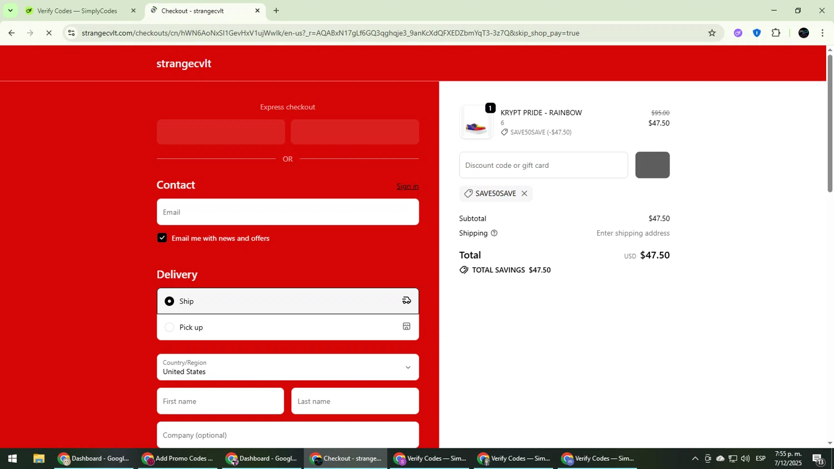Open network settings tray icon
Screen dimensions: 834x469
733,459
